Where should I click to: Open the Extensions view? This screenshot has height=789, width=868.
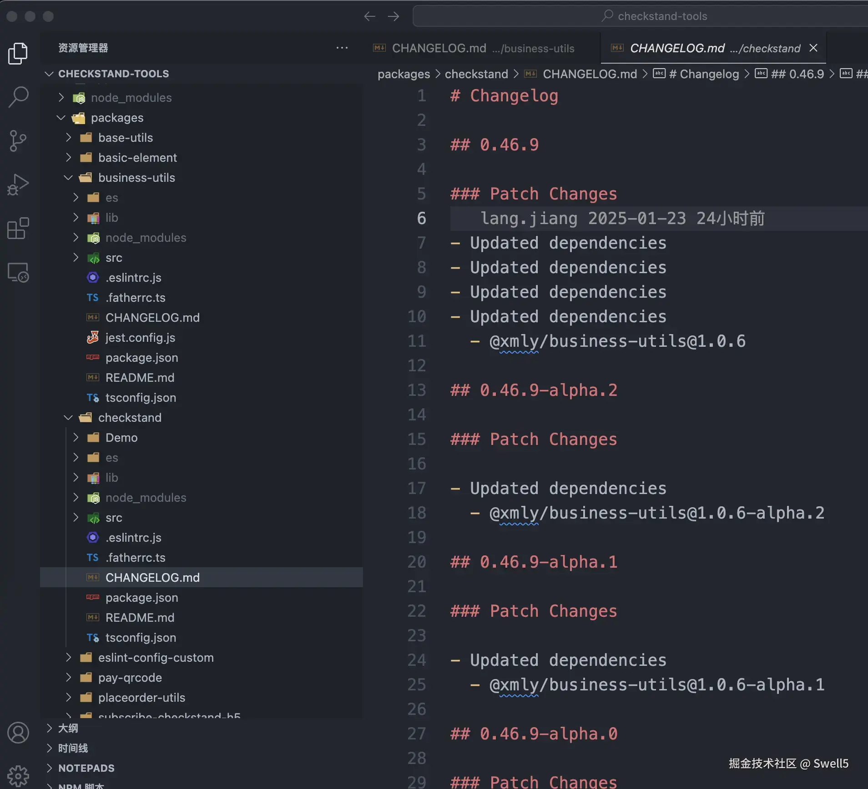(x=18, y=228)
